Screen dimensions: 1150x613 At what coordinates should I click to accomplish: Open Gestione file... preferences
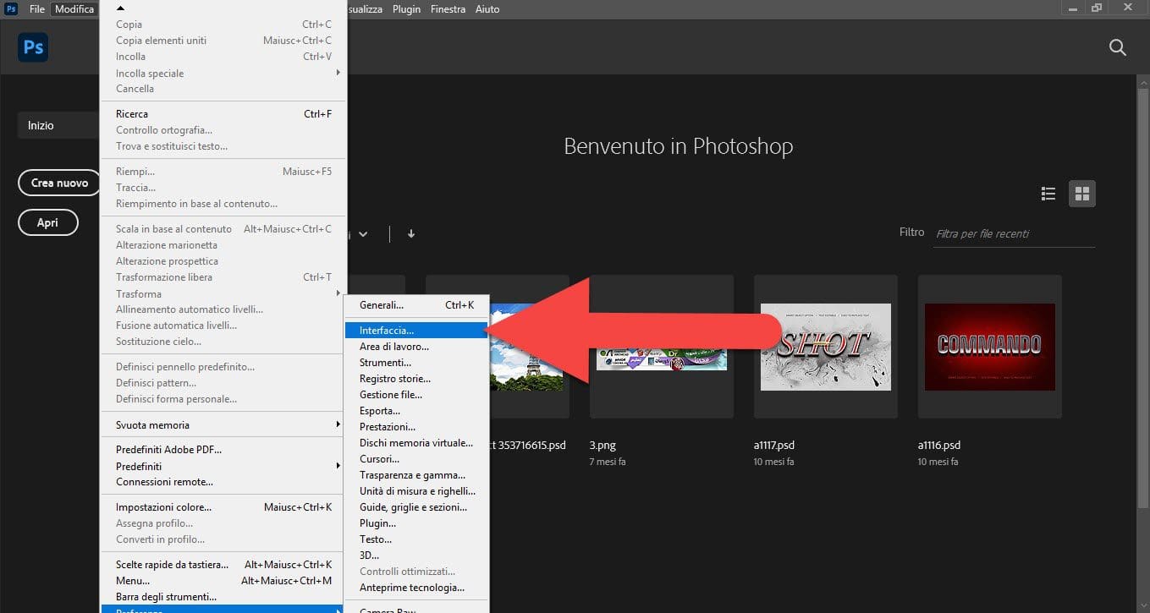point(416,395)
